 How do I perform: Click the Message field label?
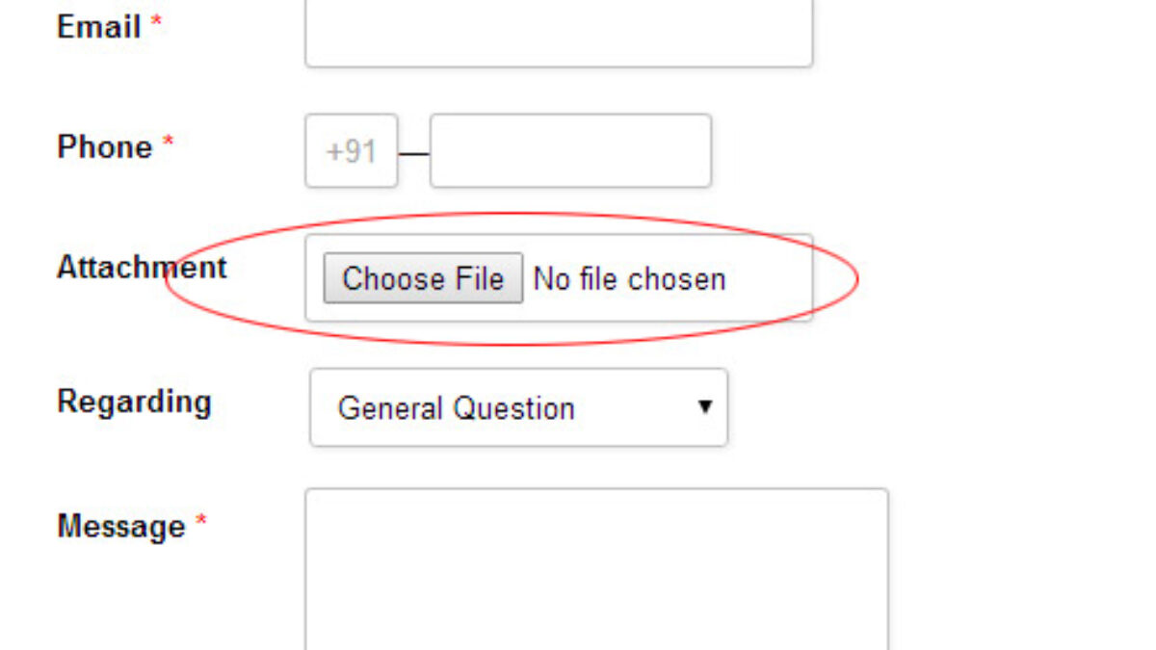tap(121, 526)
